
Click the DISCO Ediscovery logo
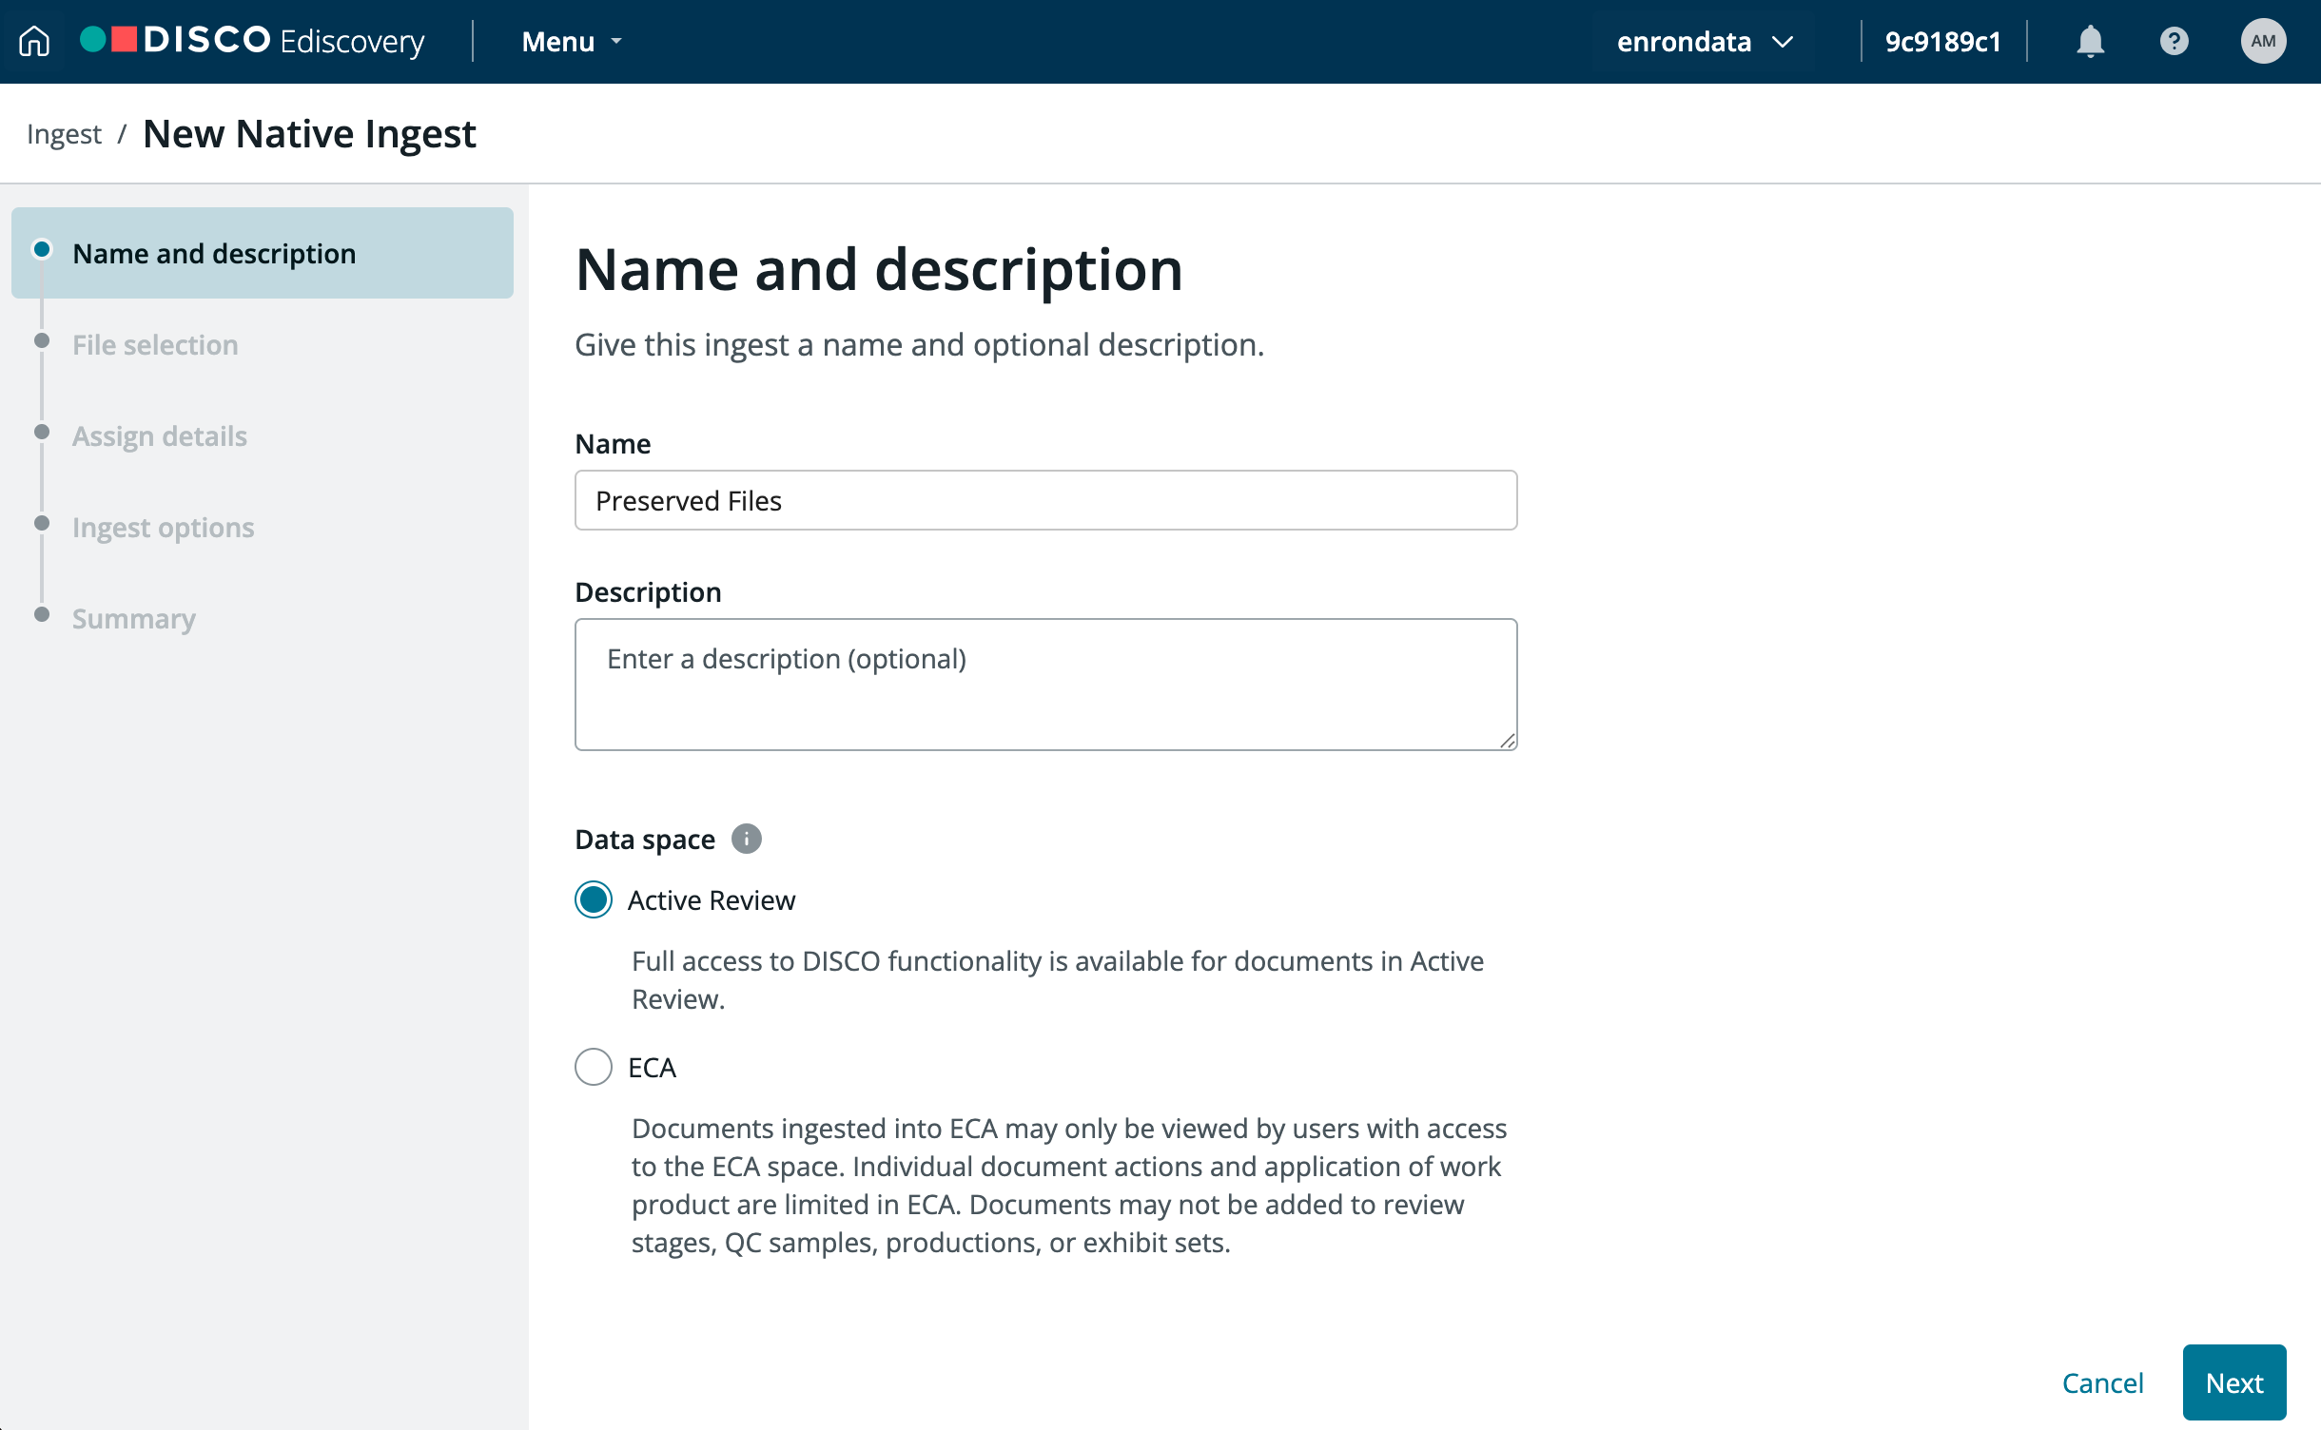pos(253,41)
